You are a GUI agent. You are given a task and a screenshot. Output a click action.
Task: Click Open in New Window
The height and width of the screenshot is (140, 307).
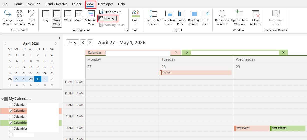coord(240,18)
